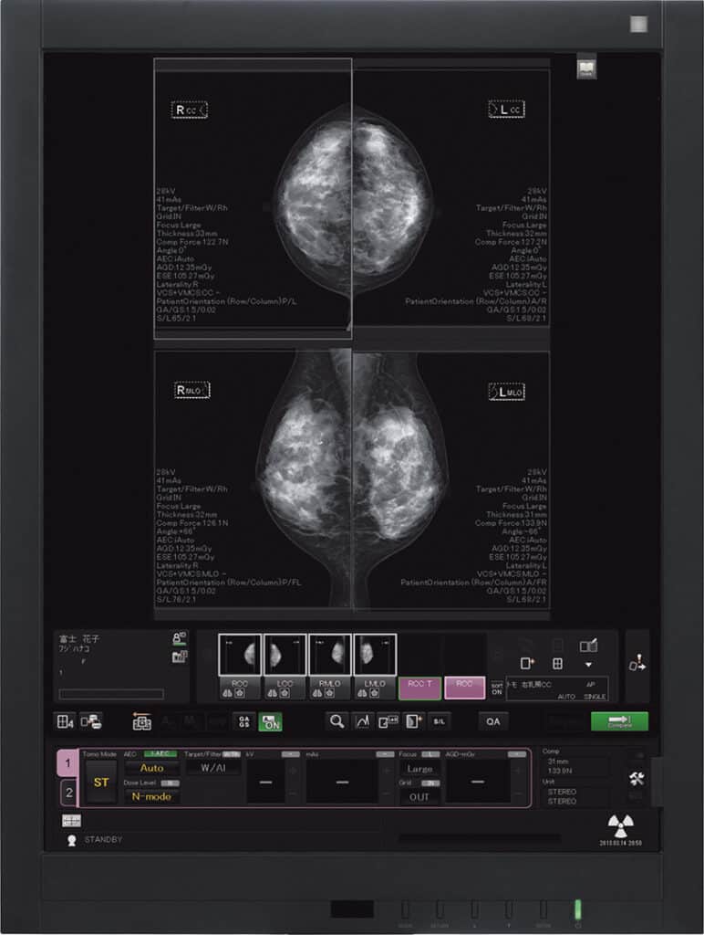Screen dimensions: 704x935
Task: Click the transfer-with-alert icon at far right
Action: point(637,664)
